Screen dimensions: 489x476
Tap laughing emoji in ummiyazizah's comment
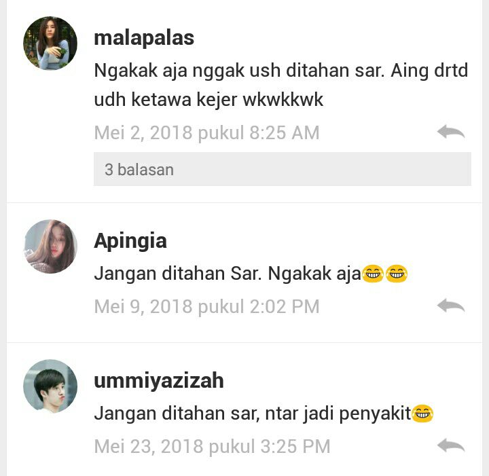422,414
